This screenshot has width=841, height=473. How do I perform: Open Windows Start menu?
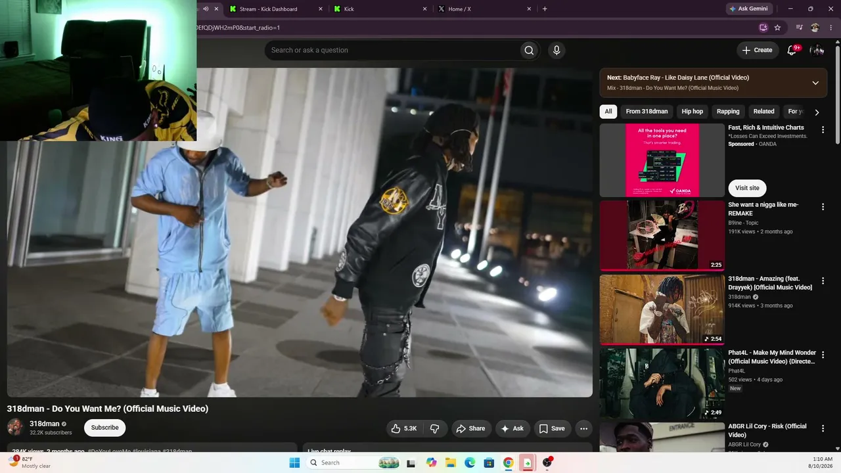click(x=294, y=462)
